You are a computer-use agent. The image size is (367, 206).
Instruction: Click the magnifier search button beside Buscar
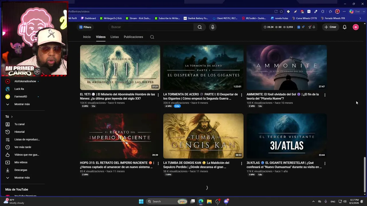pos(200,27)
